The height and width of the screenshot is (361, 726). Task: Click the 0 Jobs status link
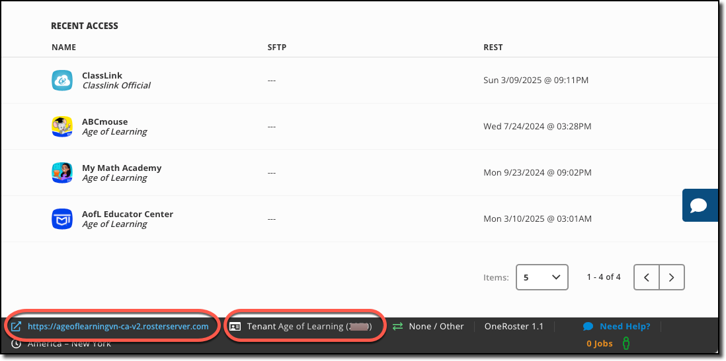(600, 343)
